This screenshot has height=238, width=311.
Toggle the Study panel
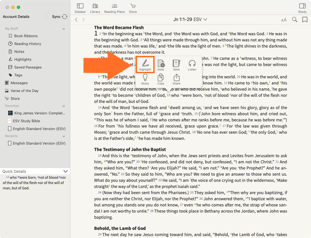(302, 8)
